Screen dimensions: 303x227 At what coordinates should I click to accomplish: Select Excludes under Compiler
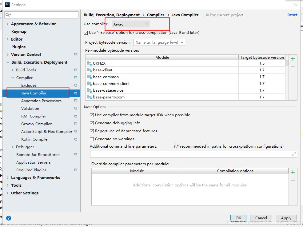(x=29, y=86)
